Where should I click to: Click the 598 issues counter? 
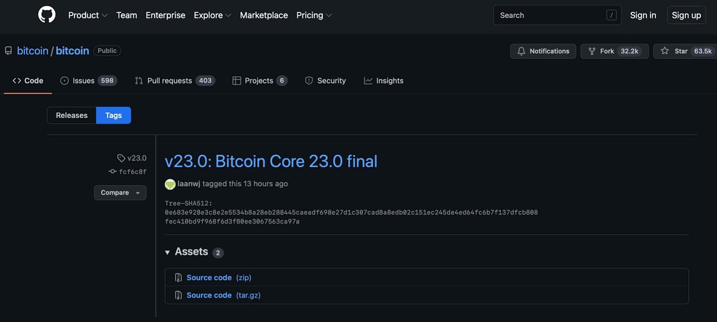[107, 80]
